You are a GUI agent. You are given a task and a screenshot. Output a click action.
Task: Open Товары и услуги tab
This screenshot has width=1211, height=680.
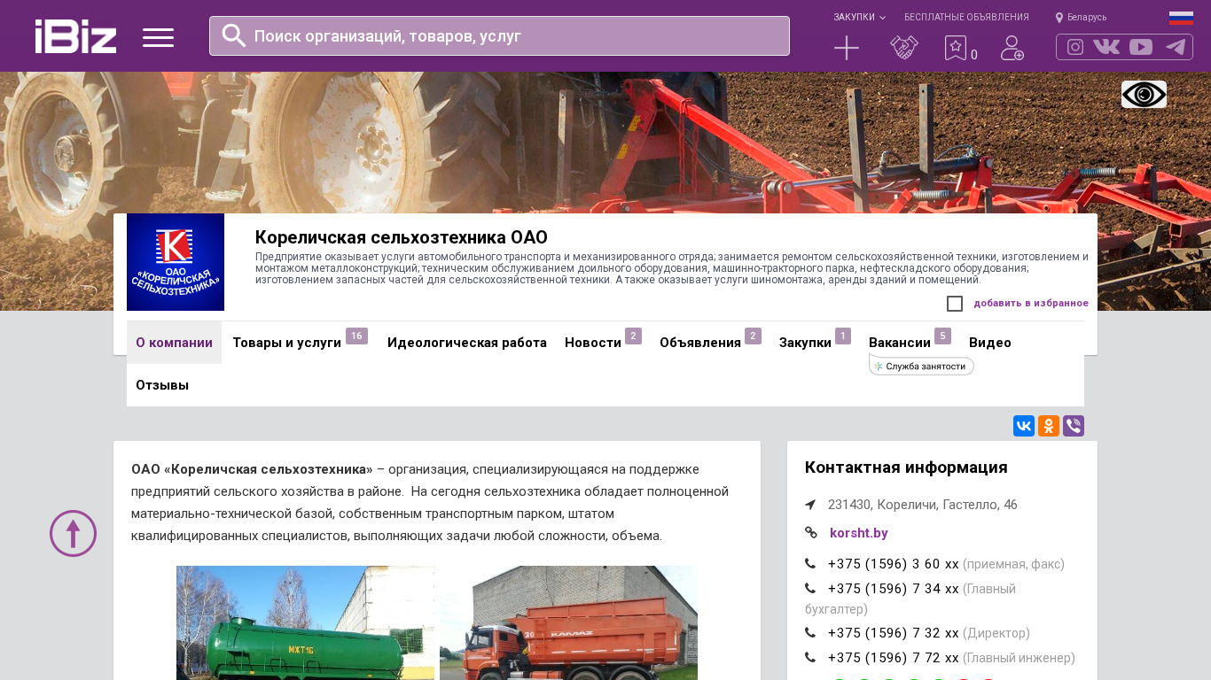pos(287,343)
